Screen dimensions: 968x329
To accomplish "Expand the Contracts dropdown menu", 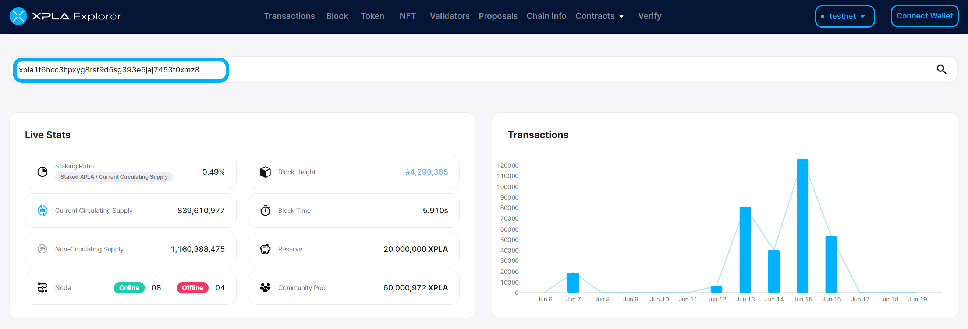I will (x=600, y=16).
